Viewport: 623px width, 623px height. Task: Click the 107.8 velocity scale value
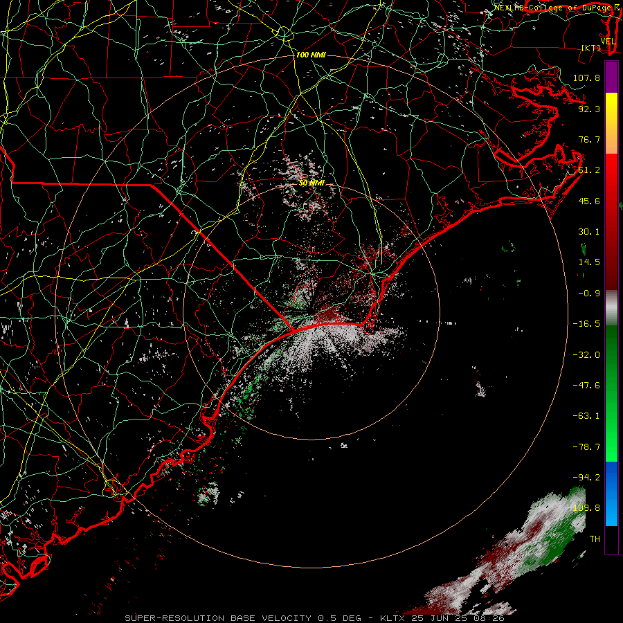(x=586, y=78)
